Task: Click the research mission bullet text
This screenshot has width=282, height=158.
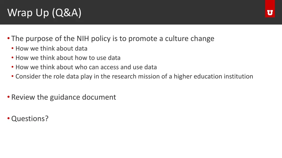Action: [x=134, y=76]
